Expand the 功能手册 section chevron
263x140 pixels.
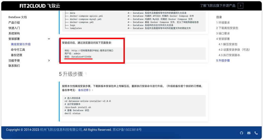coord(49,60)
